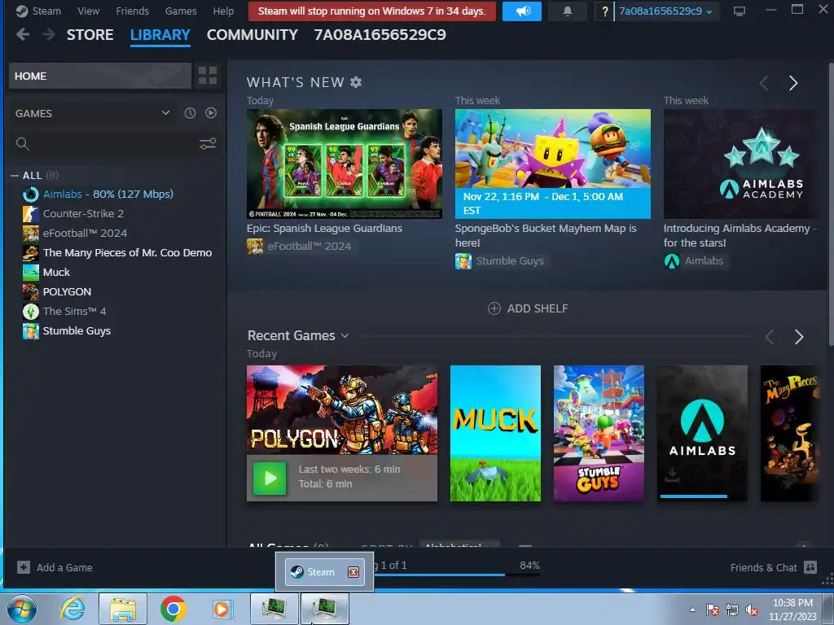Open Friends & Chat grid icon

[x=810, y=567]
